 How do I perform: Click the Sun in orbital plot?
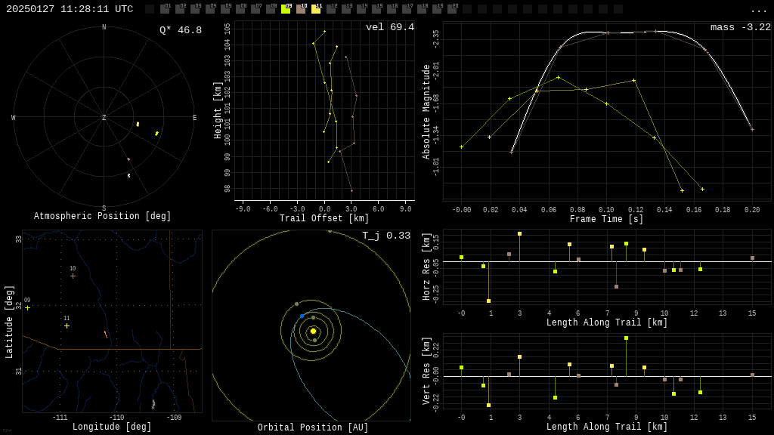tap(313, 331)
